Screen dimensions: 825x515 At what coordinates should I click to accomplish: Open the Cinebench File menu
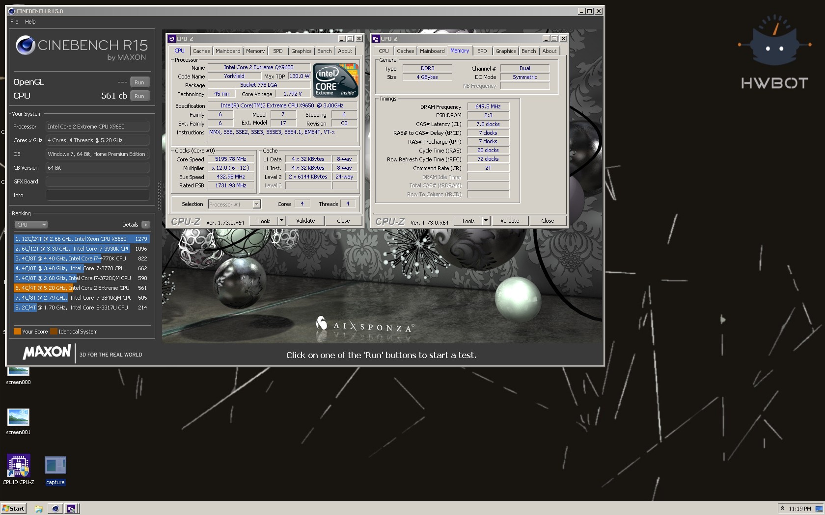(14, 22)
